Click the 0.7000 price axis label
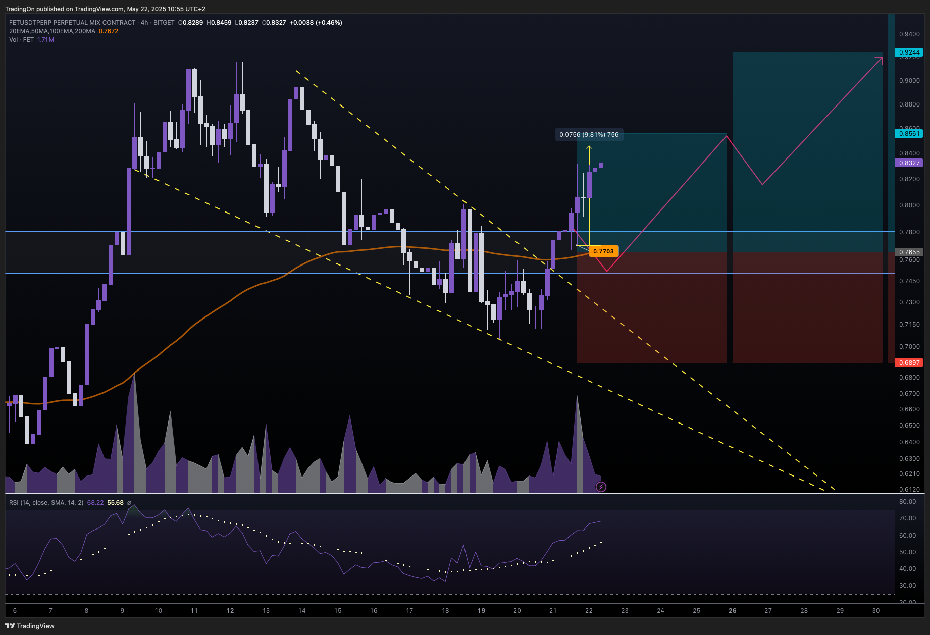Screen dimensions: 930x635 [x=909, y=347]
